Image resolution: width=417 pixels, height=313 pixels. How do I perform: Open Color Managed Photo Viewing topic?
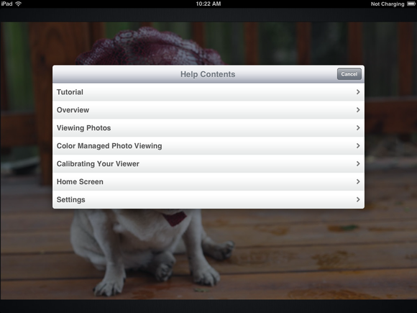coord(208,146)
